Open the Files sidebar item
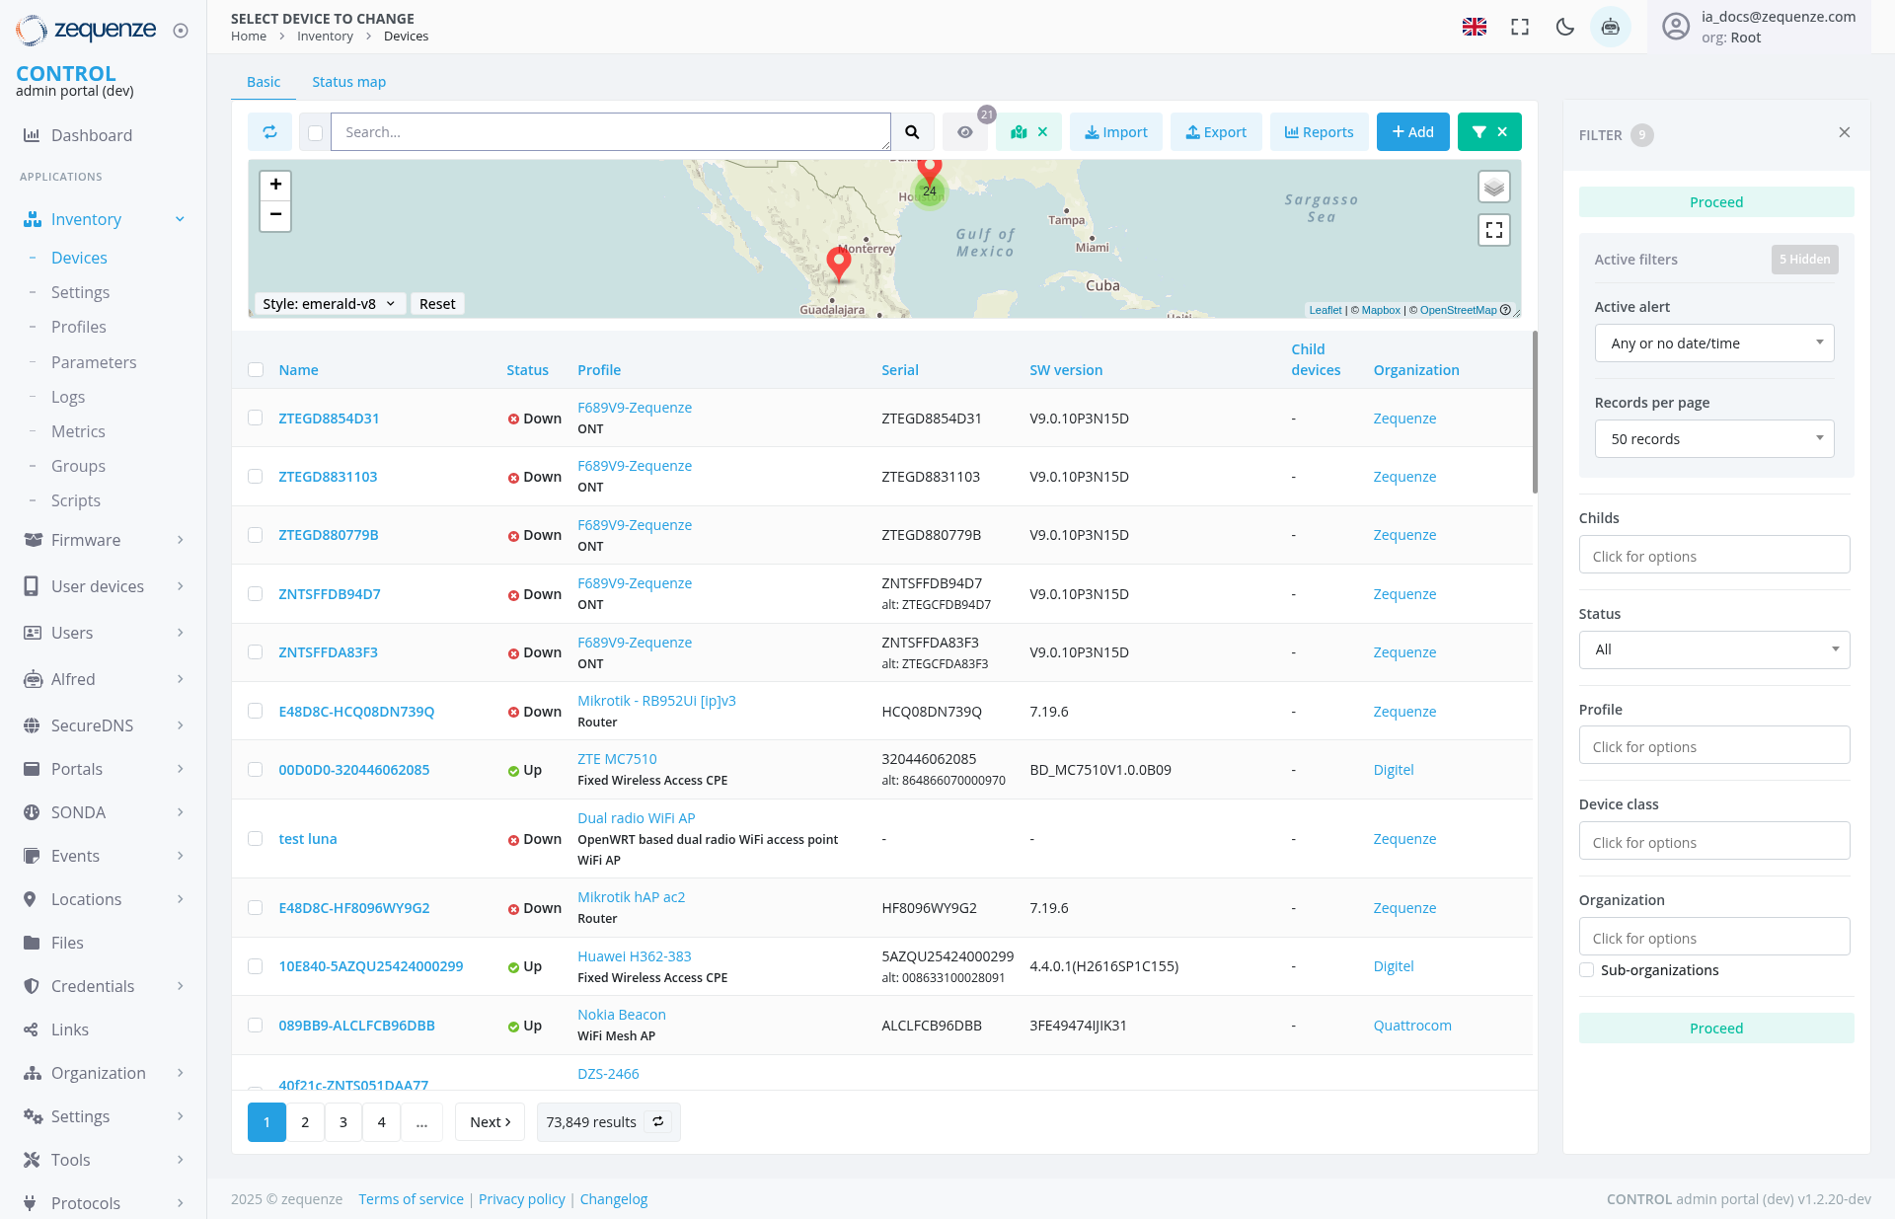The width and height of the screenshot is (1895, 1219). 67,943
